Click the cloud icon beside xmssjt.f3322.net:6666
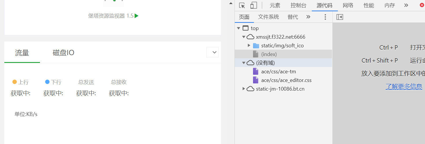The image size is (425, 144). pos(250,37)
